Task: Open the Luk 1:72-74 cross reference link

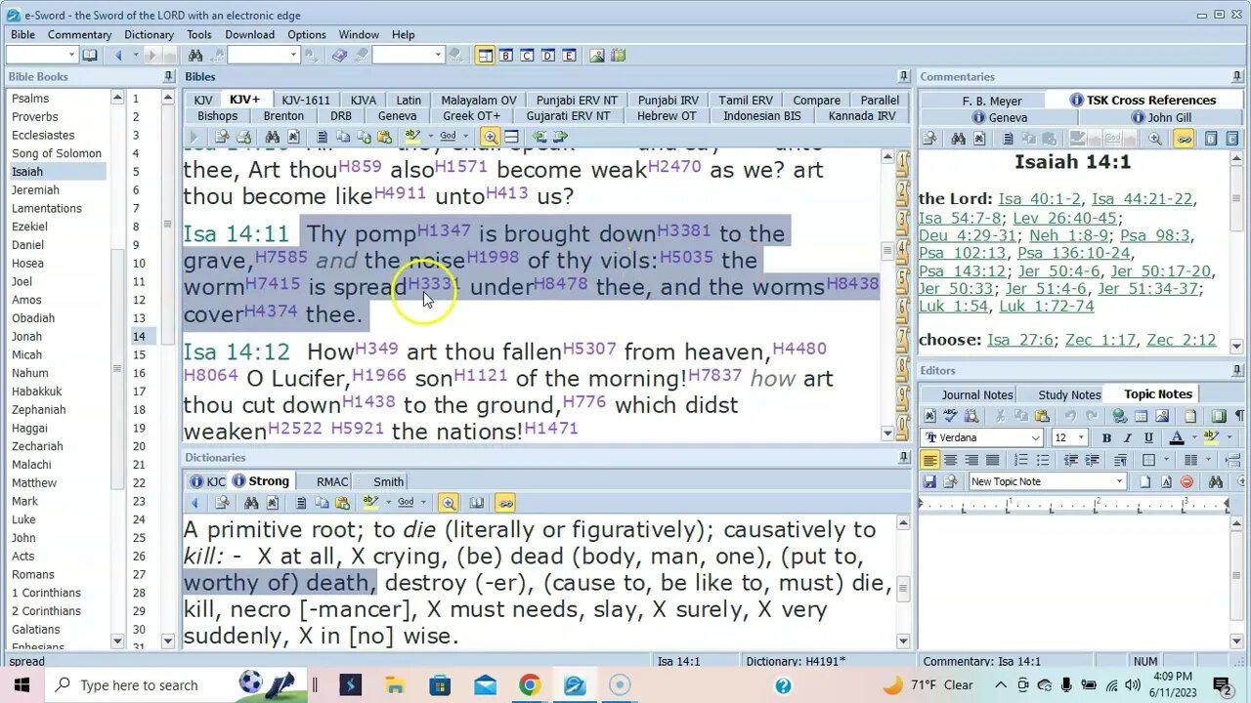Action: point(1047,307)
